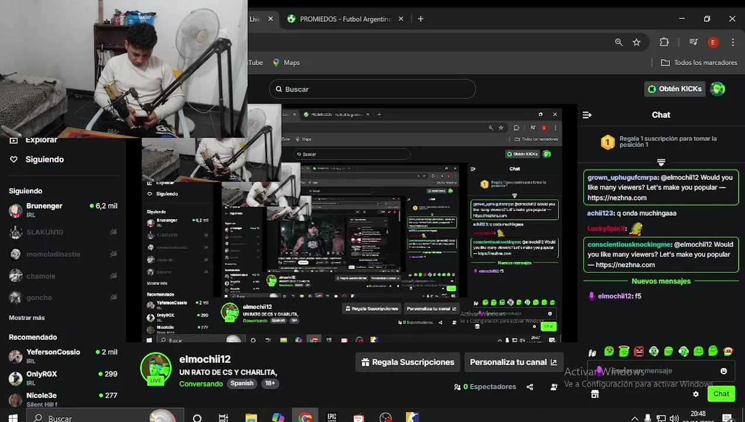Click the Obtén KICKs button
The image size is (745, 422).
(x=674, y=89)
